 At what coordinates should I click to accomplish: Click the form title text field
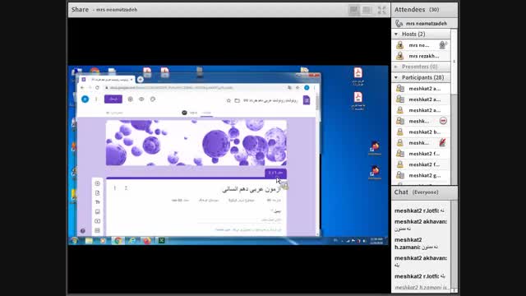click(x=251, y=189)
